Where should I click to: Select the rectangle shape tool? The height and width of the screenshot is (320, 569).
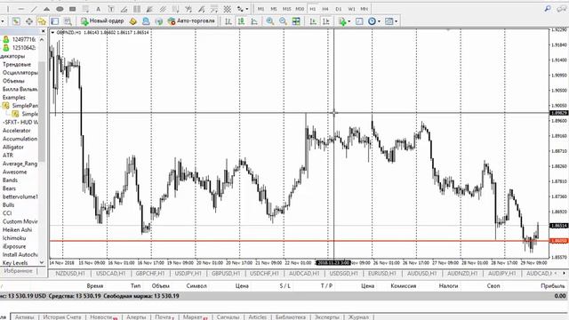(73, 9)
